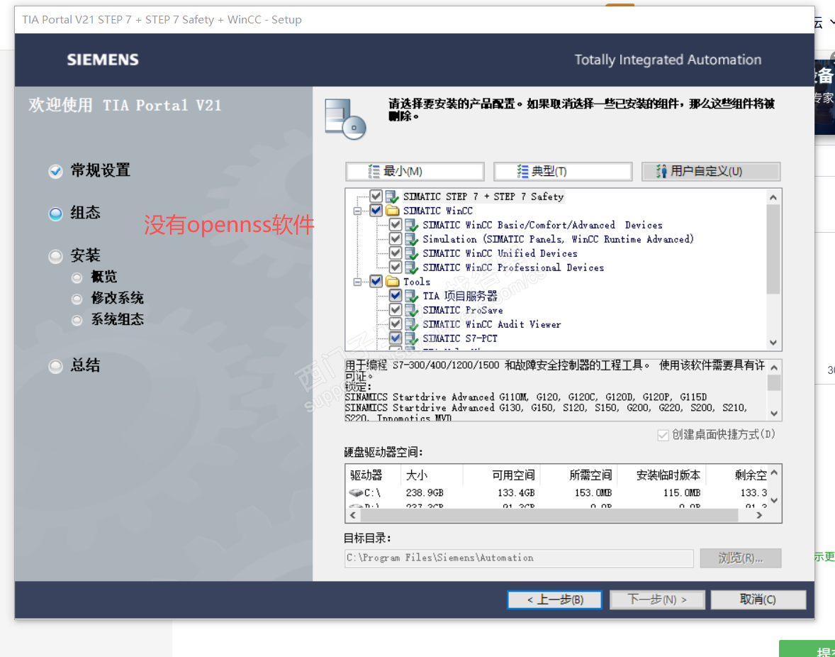Viewport: 835px width, 657px height.
Task: Click the package icon beside WinCC Professional Devices
Action: coord(412,267)
